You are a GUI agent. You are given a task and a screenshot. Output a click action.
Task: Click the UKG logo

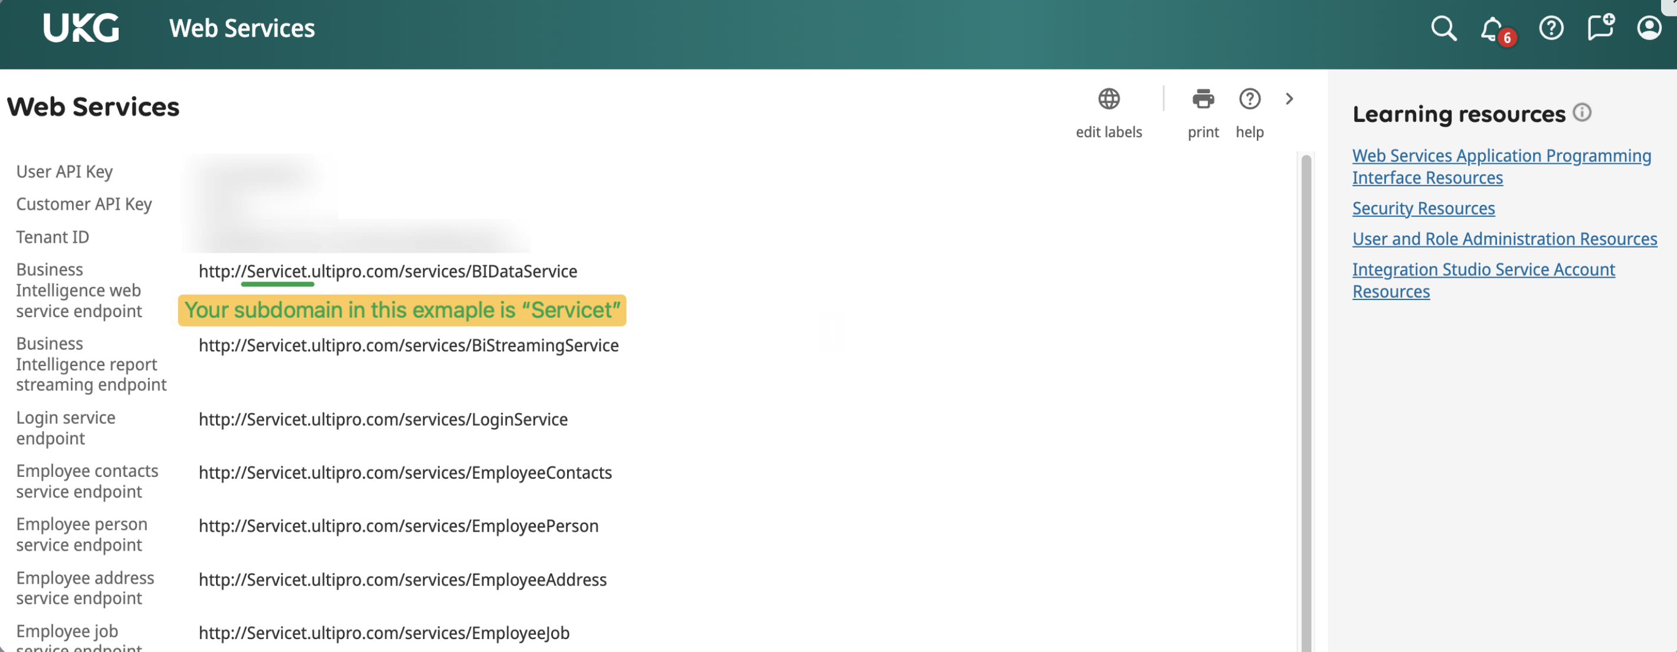click(81, 28)
